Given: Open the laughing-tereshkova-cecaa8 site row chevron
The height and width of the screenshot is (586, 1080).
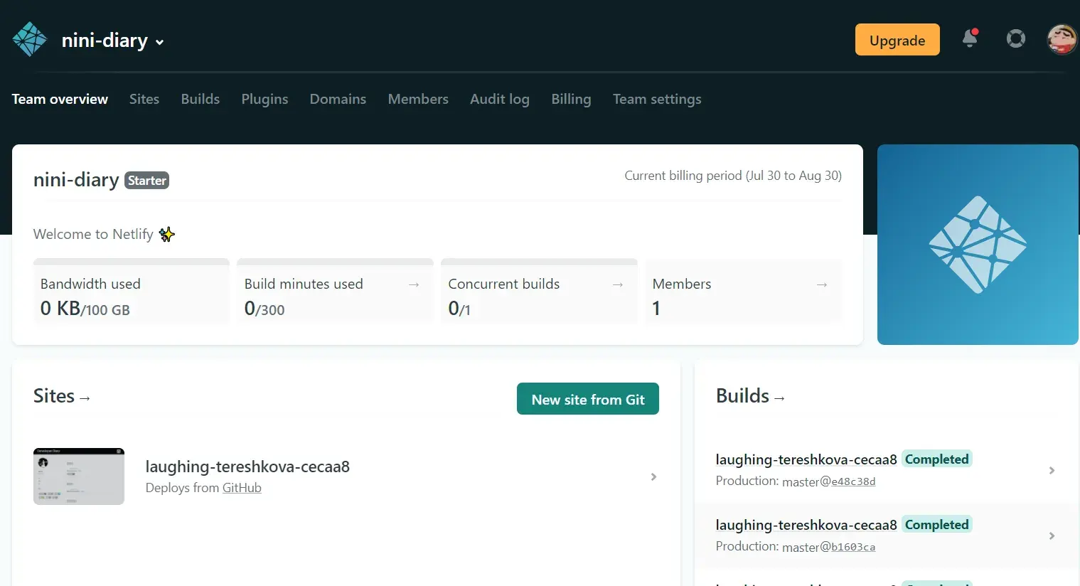Looking at the screenshot, I should (x=653, y=476).
